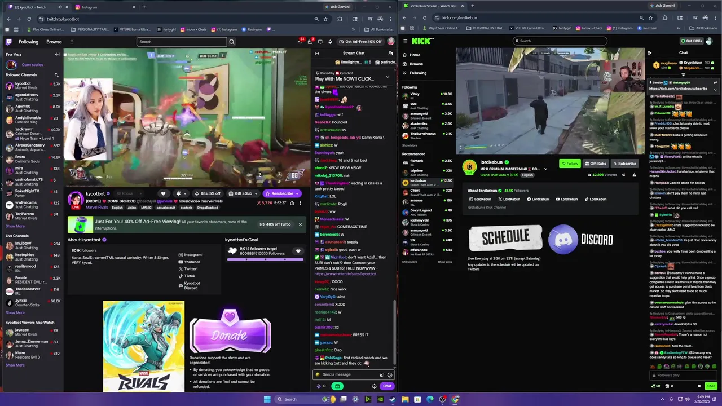Click Gift Subs on Kick
This screenshot has width=722, height=406.
(595, 164)
